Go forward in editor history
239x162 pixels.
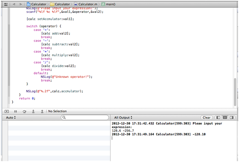click(21, 4)
